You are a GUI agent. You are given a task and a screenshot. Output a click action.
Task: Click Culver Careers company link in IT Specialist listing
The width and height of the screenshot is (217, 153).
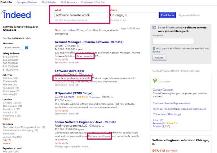(x=64, y=97)
